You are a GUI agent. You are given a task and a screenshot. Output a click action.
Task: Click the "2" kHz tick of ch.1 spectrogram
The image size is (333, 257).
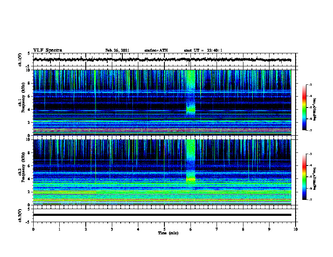point(29,123)
